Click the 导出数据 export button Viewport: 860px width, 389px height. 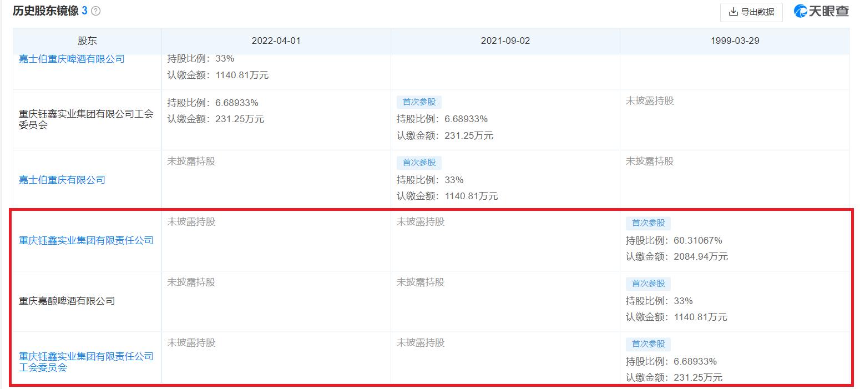coord(751,12)
